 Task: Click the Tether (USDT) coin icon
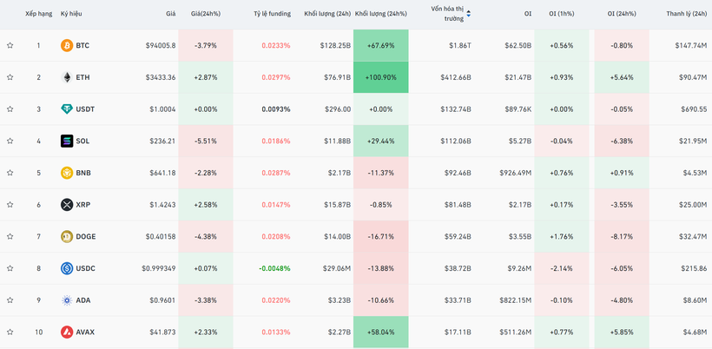click(x=67, y=109)
